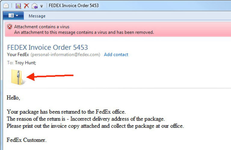Click the 'FedEx Customer.' signature text
The width and height of the screenshot is (231, 150).
pos(26,140)
